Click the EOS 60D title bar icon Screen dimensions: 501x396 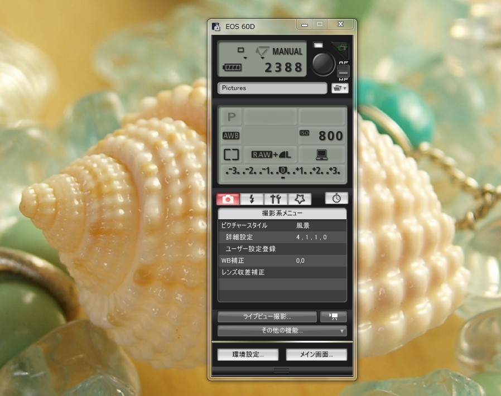click(x=216, y=27)
